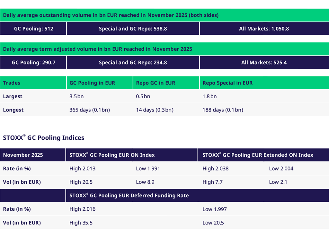Select the "STOXX GC Pooling EUR Extended ON Index" header
The image size is (329, 238).
[258, 155]
